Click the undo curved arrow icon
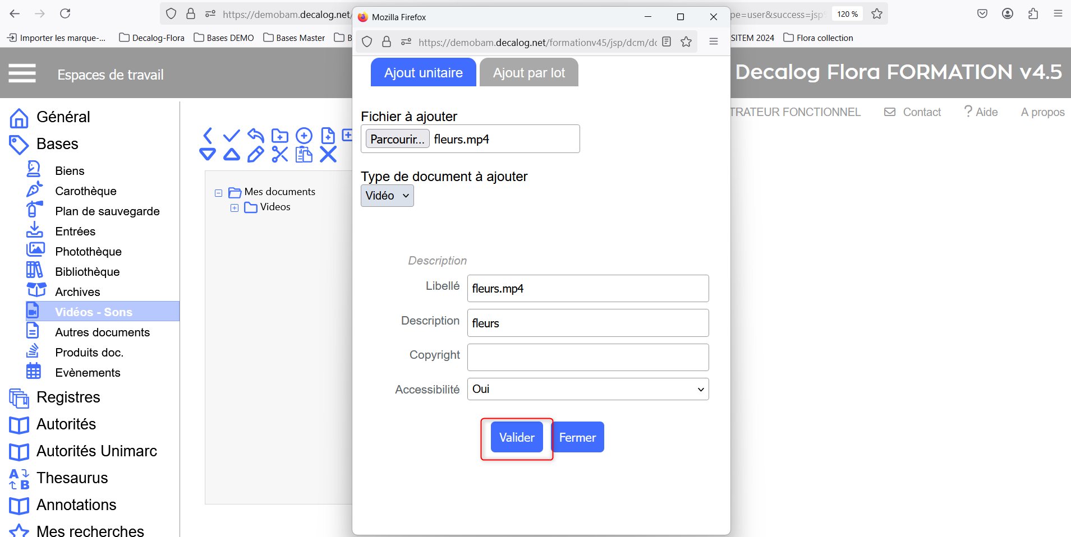1071x537 pixels. click(256, 136)
